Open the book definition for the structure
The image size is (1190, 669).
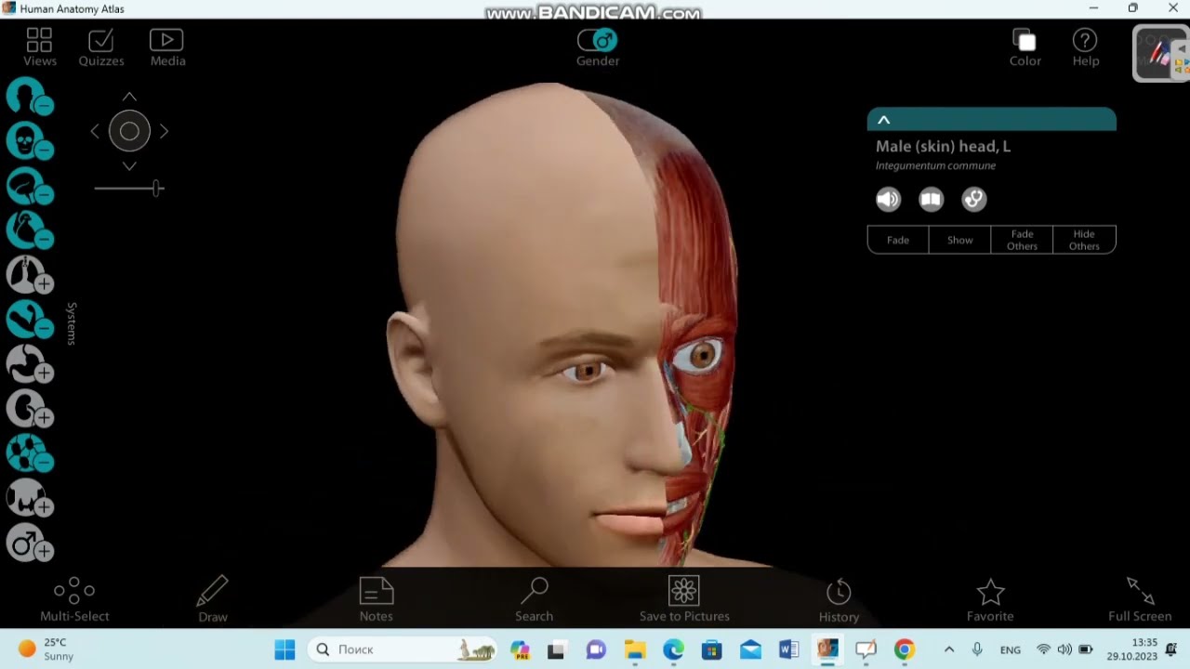click(x=932, y=199)
